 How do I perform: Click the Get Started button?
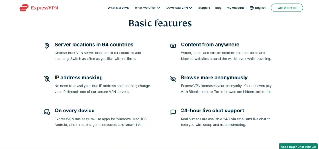(287, 8)
